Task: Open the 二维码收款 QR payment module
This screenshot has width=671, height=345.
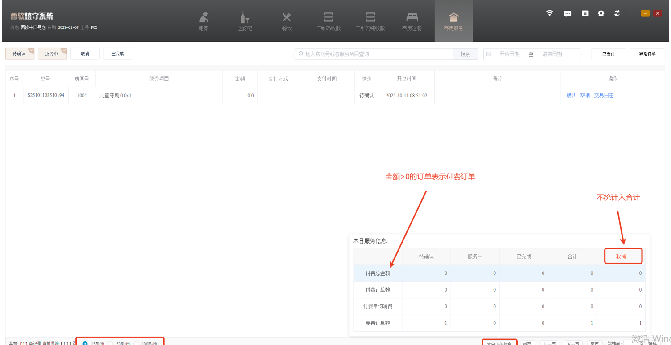Action: pyautogui.click(x=328, y=21)
